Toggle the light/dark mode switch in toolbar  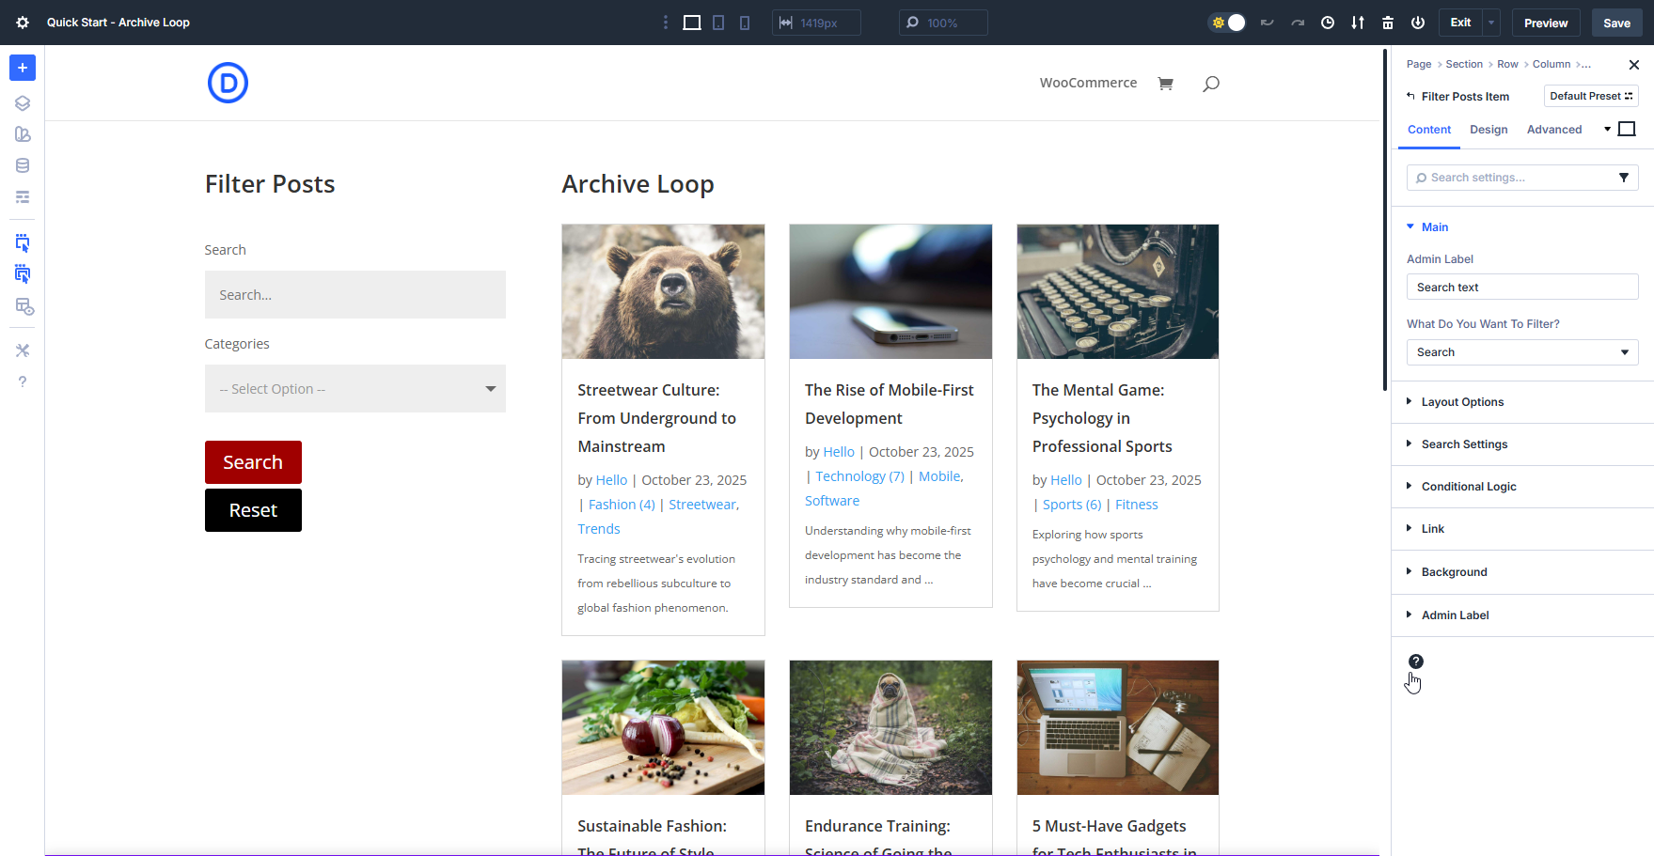1226,22
